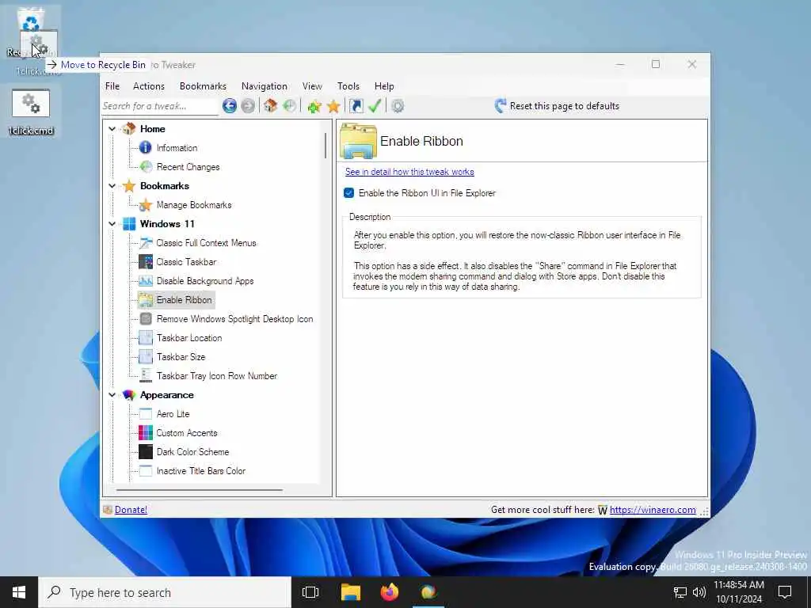Click the Donate! link
Screen dimensions: 811x608
131,510
